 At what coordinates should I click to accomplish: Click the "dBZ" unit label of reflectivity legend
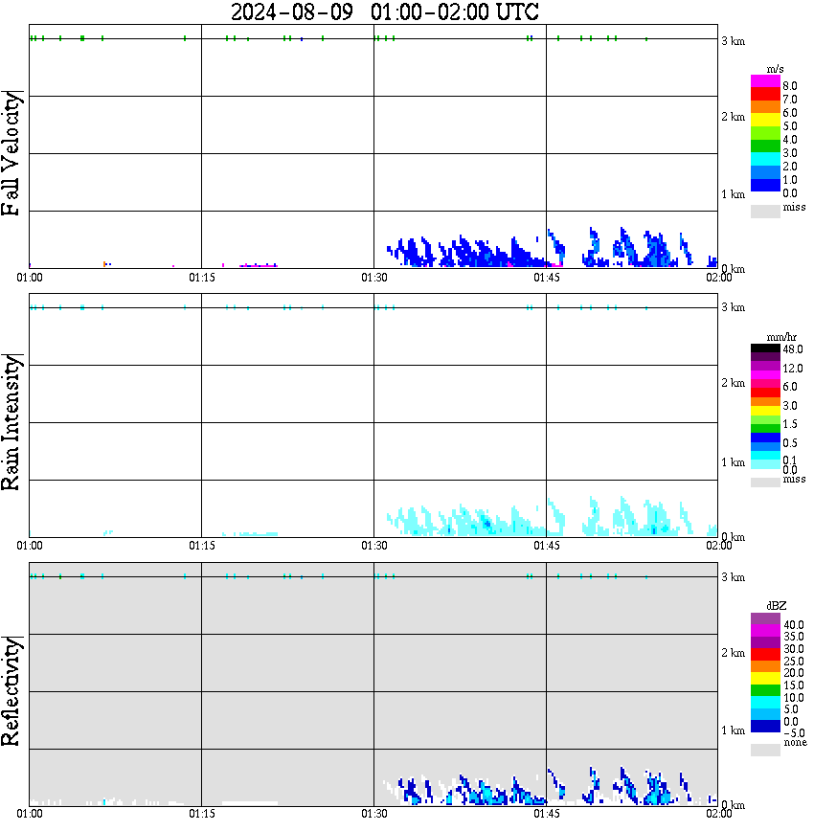[x=777, y=606]
